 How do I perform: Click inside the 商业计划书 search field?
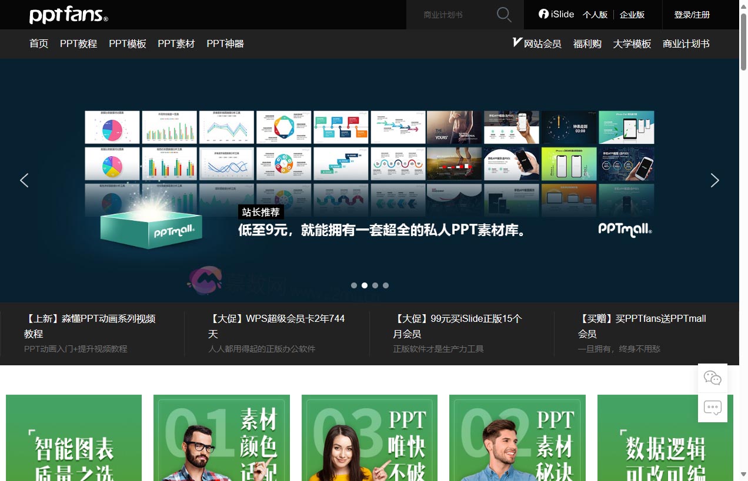pyautogui.click(x=453, y=14)
